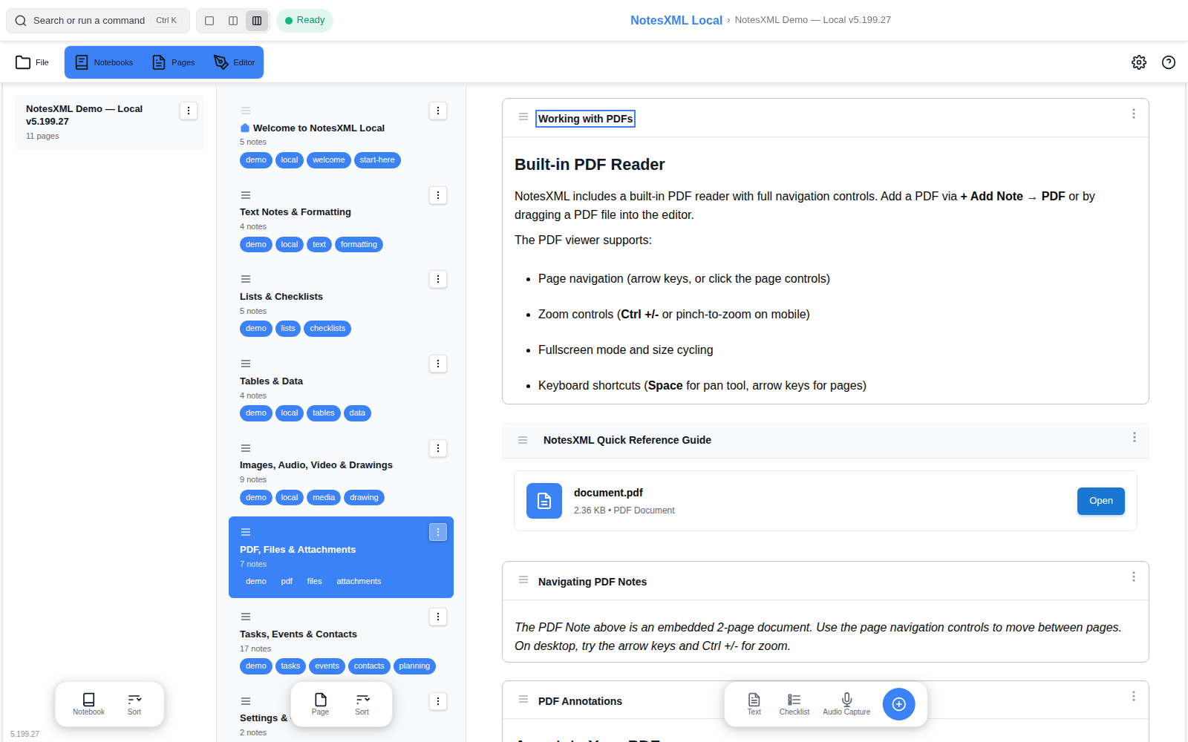Open options for Lists & Checklists page

(438, 279)
